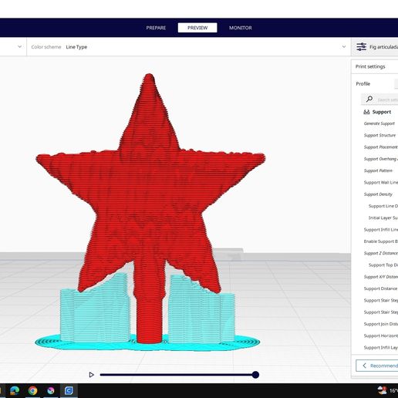Image resolution: width=398 pixels, height=398 pixels.
Task: Click the Support category icon
Action: 366,112
